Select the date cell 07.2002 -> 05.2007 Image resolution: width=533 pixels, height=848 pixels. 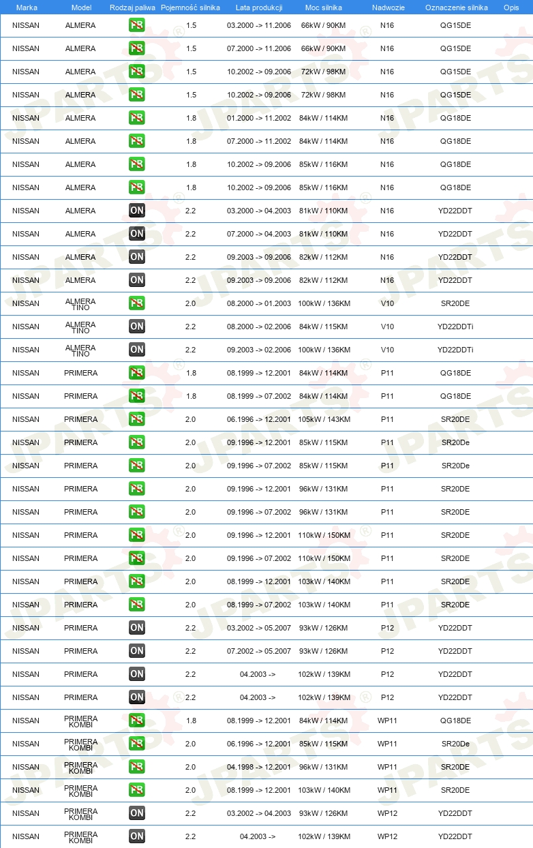tap(259, 651)
